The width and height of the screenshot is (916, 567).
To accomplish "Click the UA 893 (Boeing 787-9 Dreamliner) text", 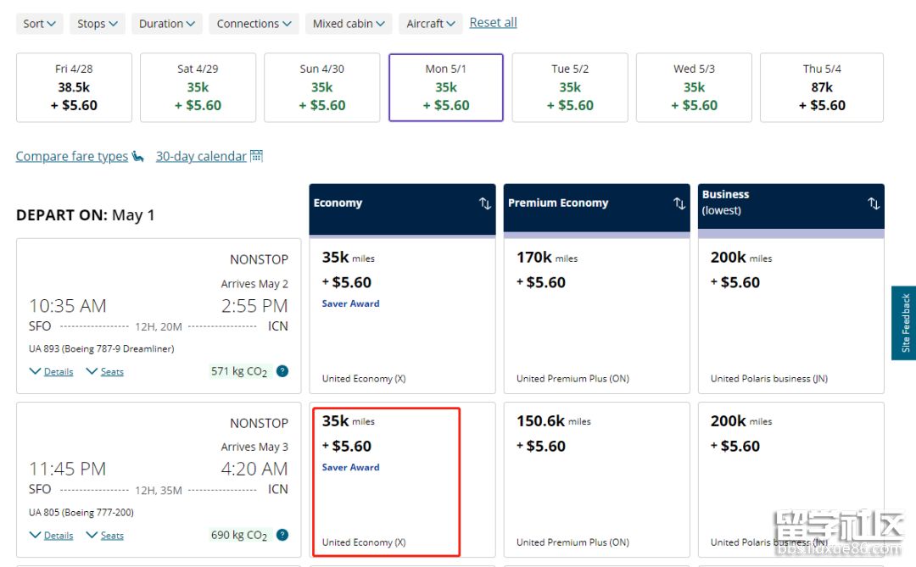I will (x=102, y=348).
